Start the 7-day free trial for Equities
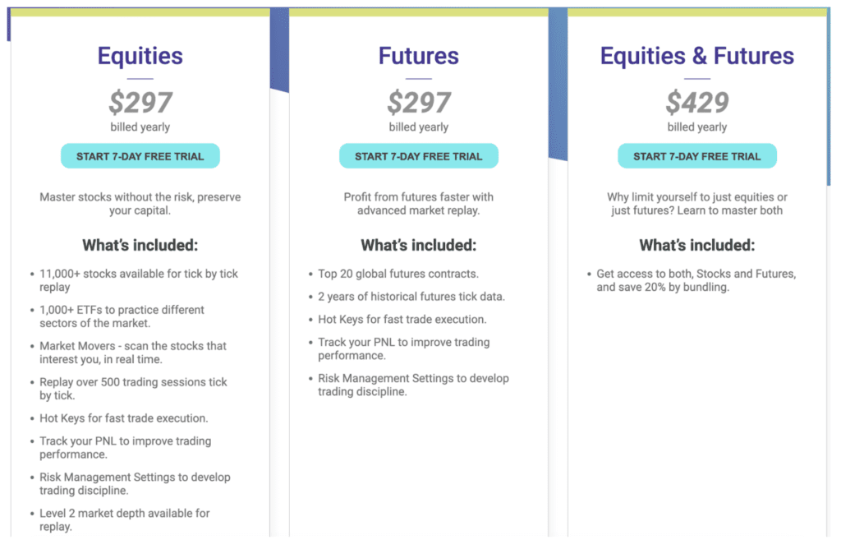841x549 pixels. click(x=140, y=155)
